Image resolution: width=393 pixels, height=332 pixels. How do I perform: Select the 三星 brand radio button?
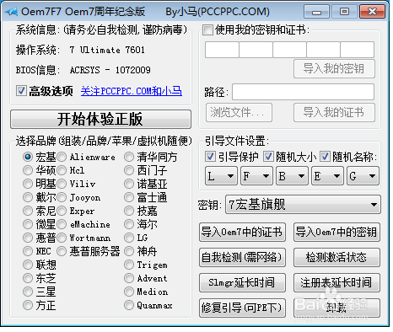point(28,292)
